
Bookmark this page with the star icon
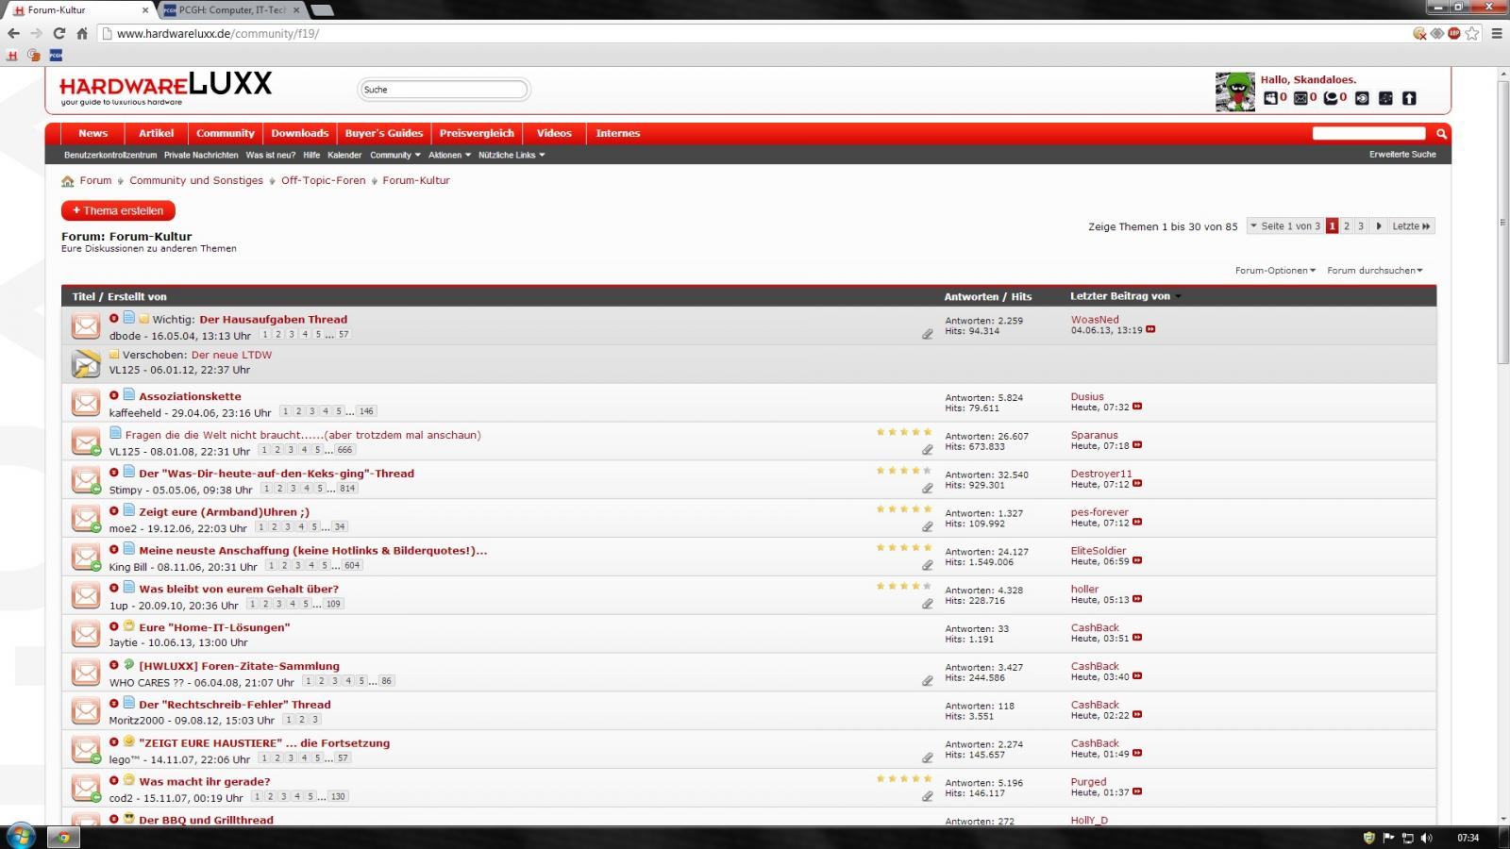[1471, 33]
